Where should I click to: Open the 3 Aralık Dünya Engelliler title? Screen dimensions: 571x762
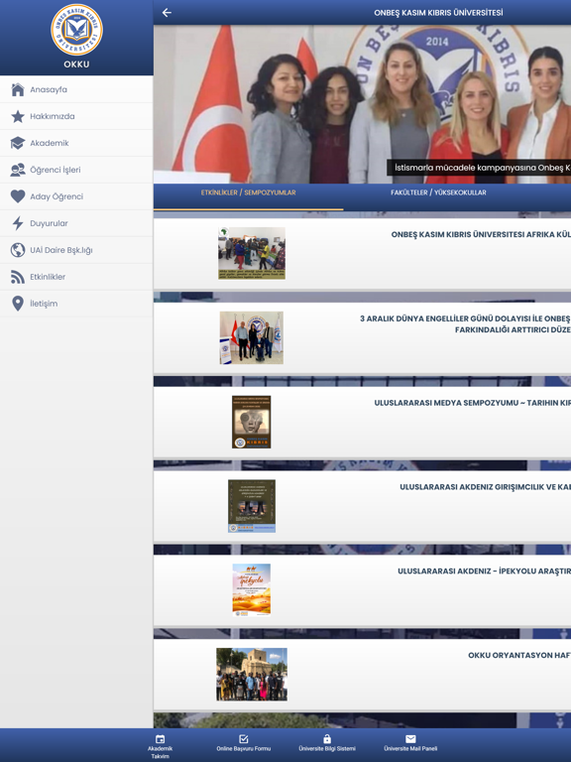point(465,324)
